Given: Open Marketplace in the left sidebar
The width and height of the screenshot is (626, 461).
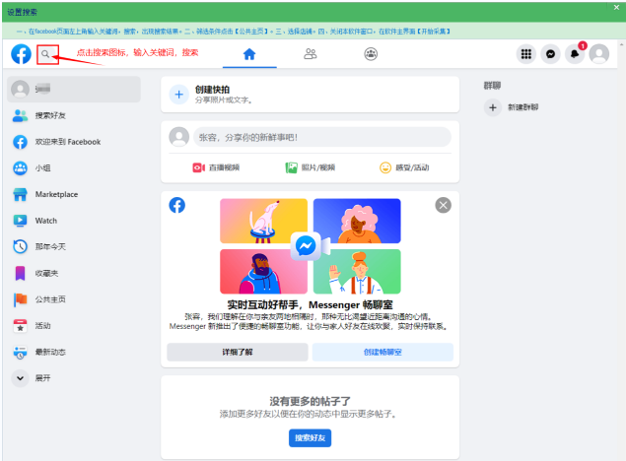Looking at the screenshot, I should [x=74, y=195].
